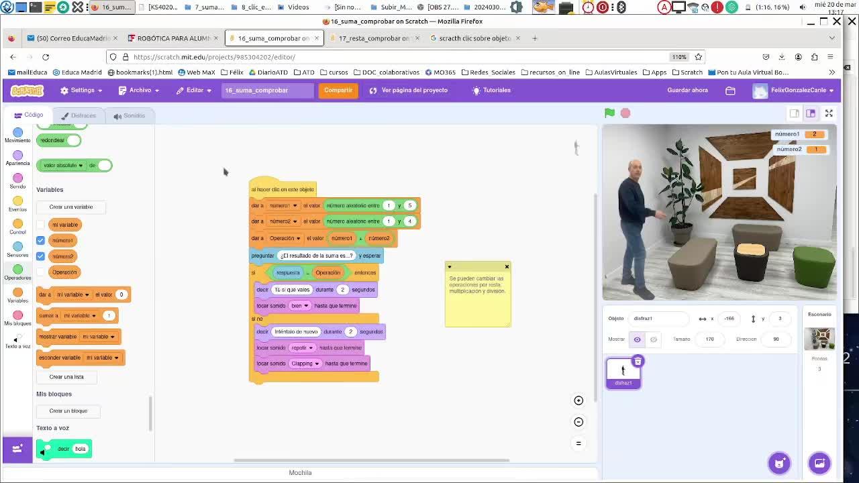859x483 pixels.
Task: Select the Operadores block category
Action: pos(17,272)
